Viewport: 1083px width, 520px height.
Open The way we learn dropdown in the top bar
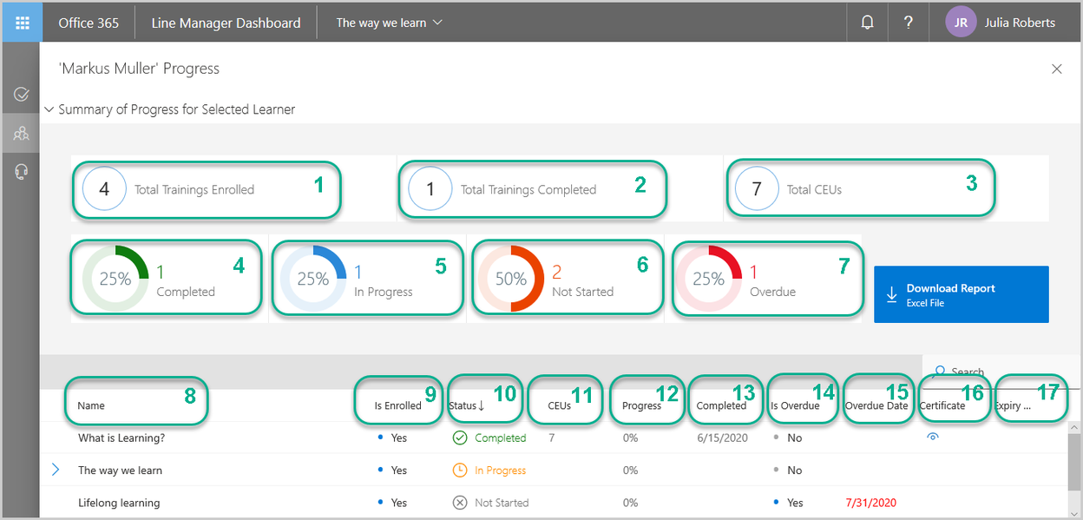click(388, 22)
